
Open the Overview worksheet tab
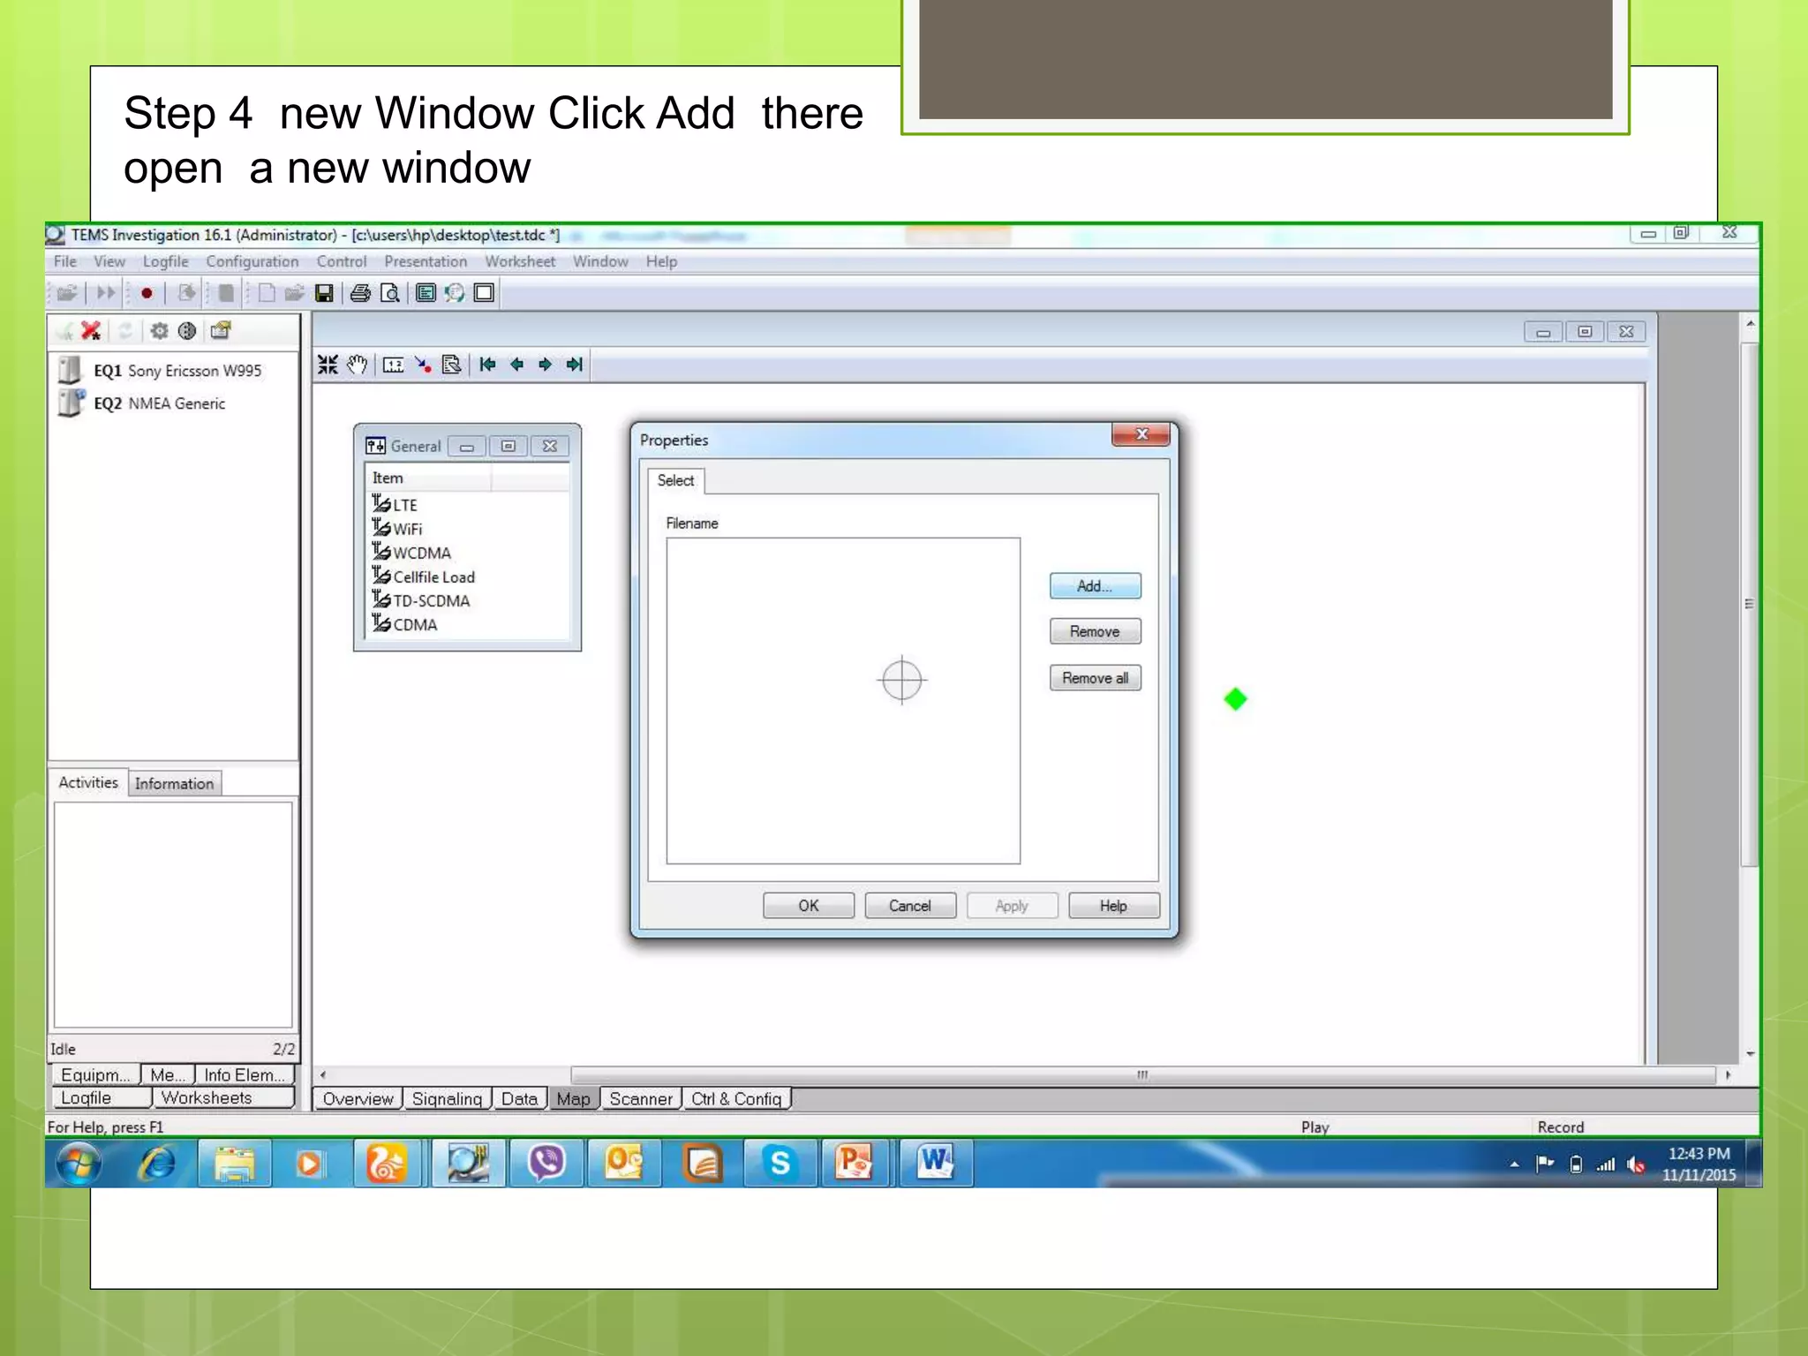click(358, 1098)
